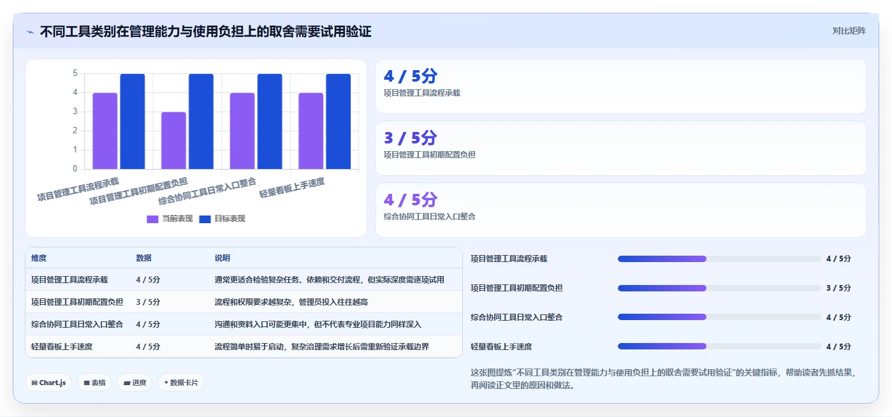Click the purple bar for 项目管理工具初期配置负担

173,141
